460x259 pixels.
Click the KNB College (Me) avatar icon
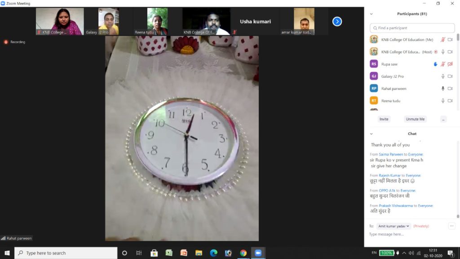(374, 40)
